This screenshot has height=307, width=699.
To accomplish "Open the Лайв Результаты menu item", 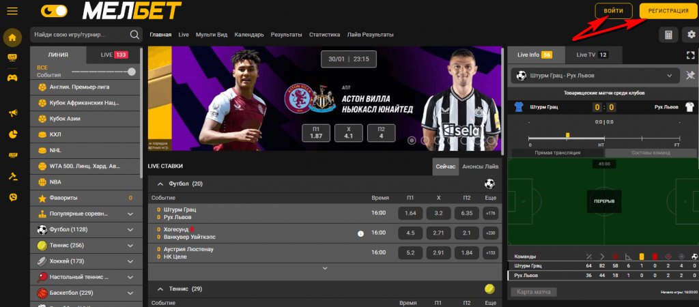I will pyautogui.click(x=370, y=35).
